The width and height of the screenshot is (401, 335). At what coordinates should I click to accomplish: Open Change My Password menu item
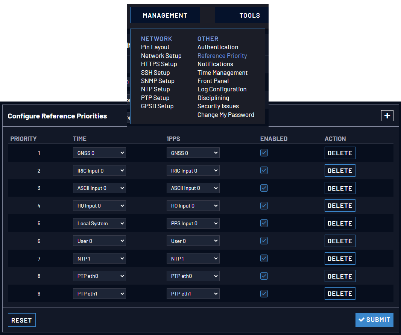pyautogui.click(x=226, y=115)
